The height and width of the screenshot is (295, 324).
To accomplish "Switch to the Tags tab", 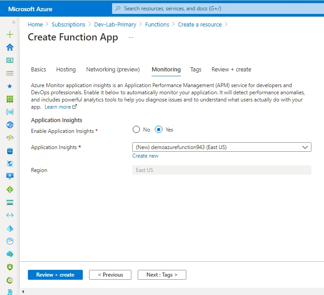I will [196, 70].
